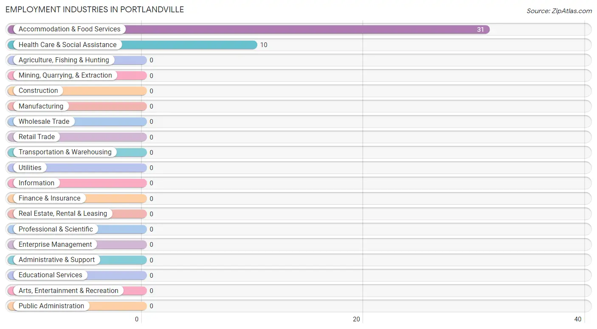Click the zero value next to Information

click(x=151, y=183)
